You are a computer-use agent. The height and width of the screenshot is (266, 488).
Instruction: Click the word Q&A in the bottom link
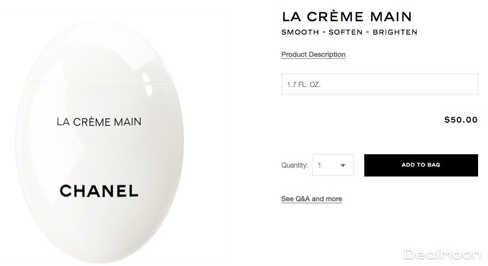tap(302, 199)
